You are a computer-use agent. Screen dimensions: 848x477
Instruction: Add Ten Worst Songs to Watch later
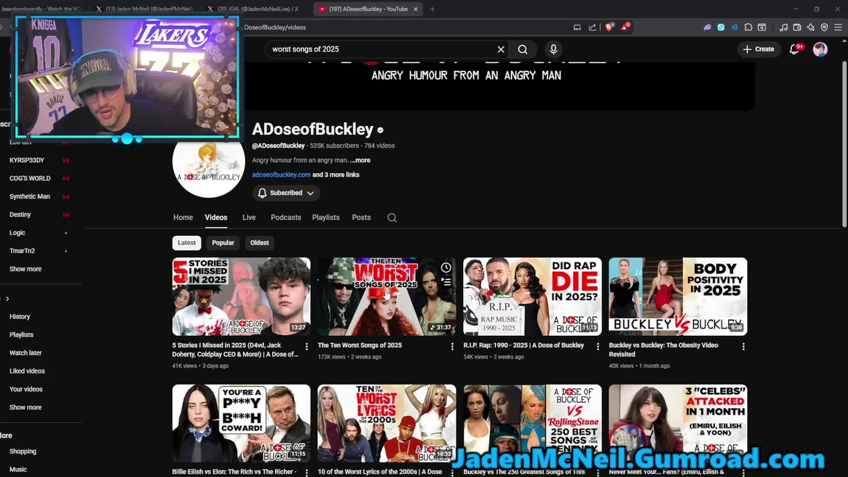pos(446,268)
